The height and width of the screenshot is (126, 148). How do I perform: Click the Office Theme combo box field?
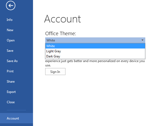[95, 40]
